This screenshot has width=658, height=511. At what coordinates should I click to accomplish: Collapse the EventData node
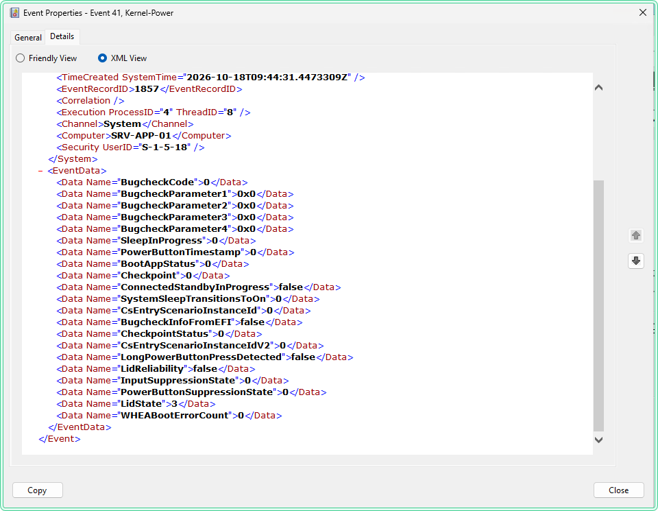(x=40, y=171)
